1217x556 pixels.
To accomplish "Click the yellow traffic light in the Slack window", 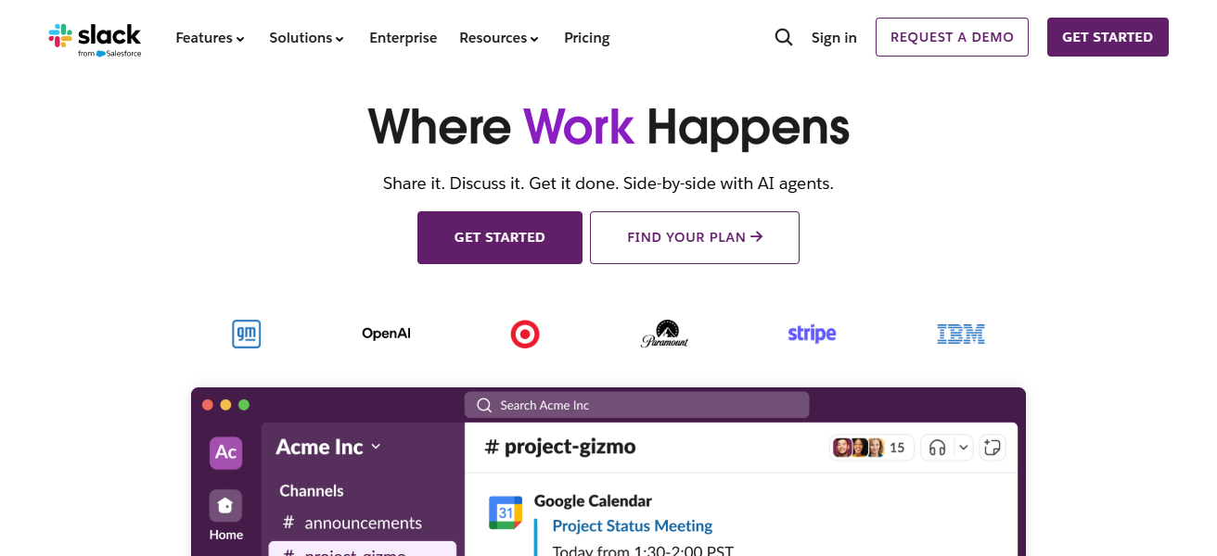I will tap(224, 404).
